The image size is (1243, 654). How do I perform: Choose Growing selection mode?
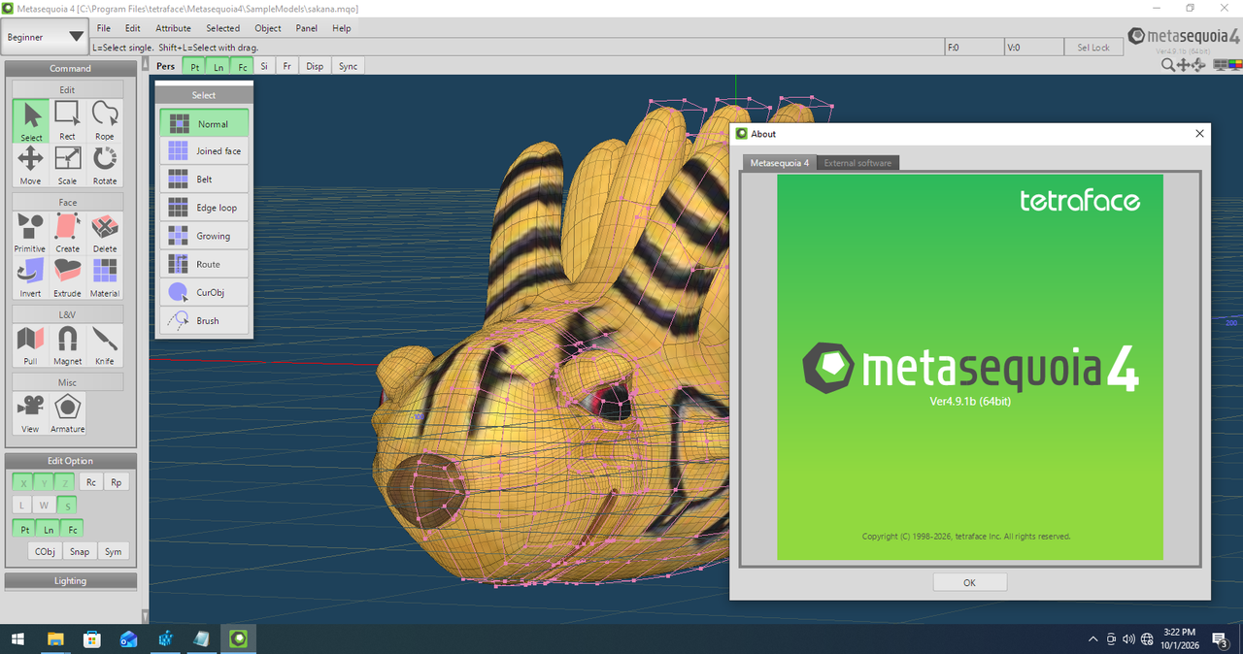pos(204,236)
